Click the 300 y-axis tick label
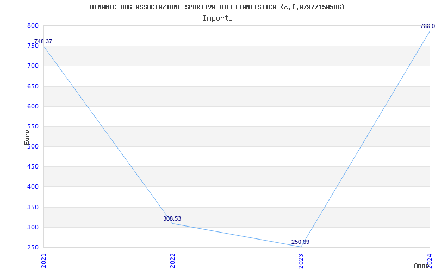 [x=33, y=227]
